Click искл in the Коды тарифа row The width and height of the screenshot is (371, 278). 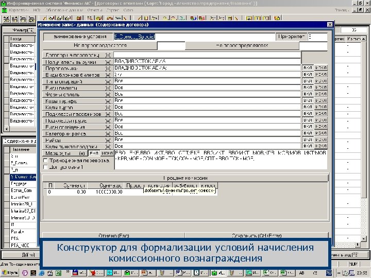(321, 100)
